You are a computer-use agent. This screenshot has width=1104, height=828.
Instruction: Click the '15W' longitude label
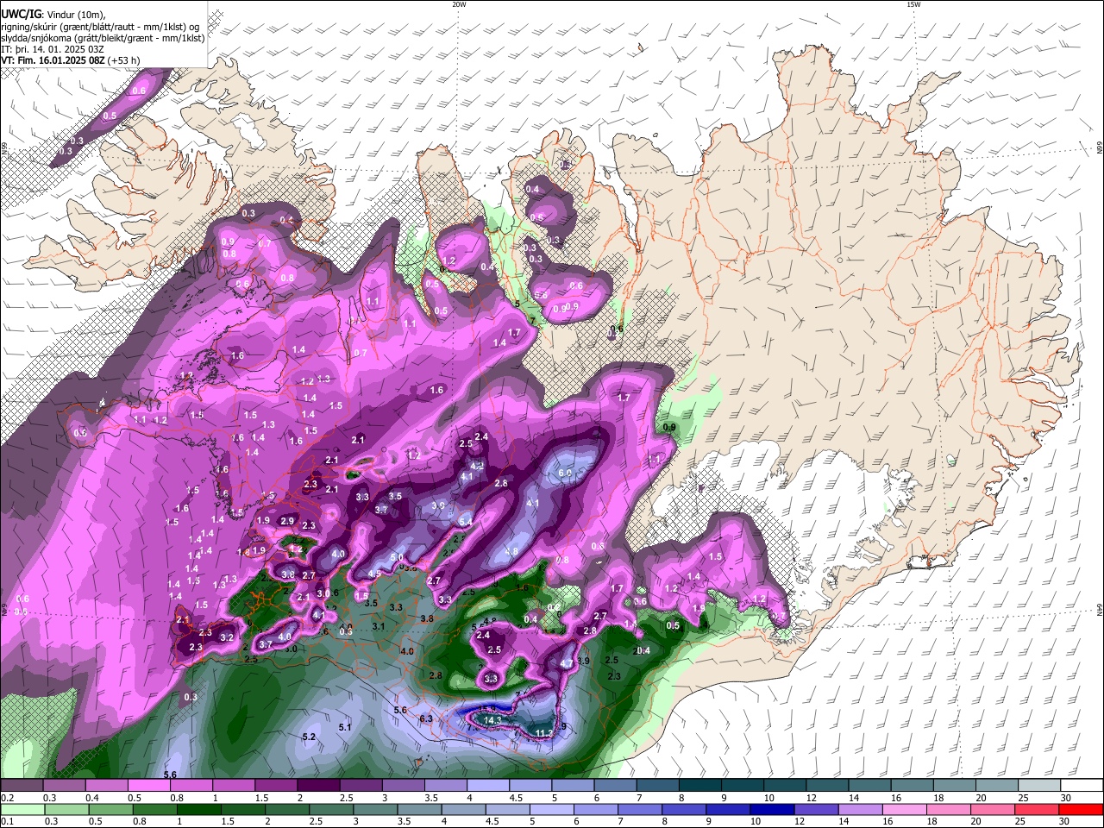coord(913,4)
